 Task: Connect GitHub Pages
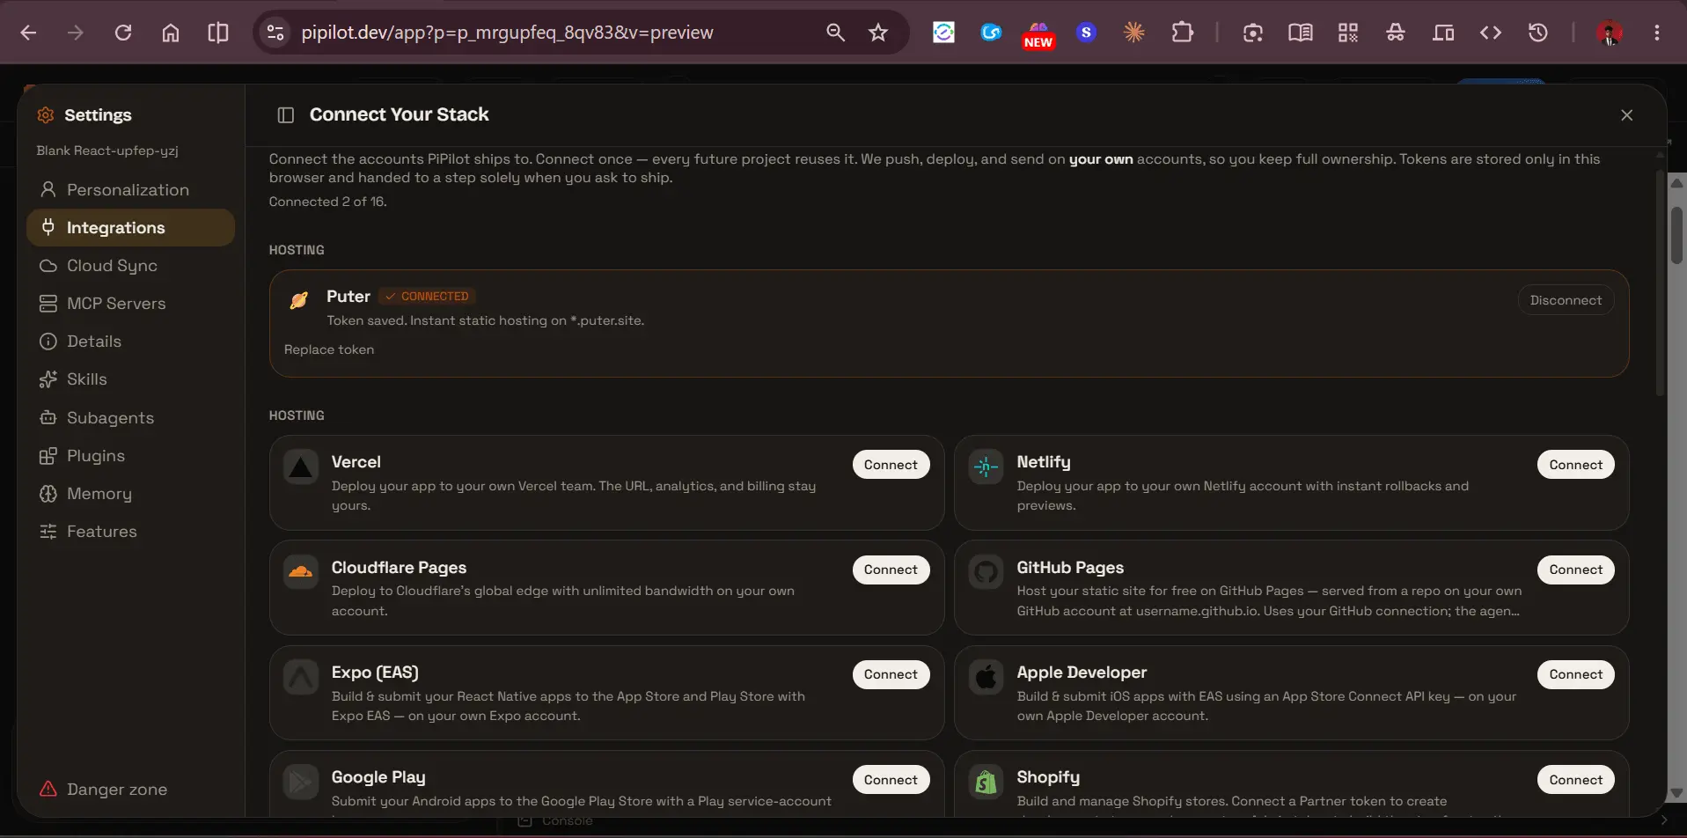(x=1575, y=570)
